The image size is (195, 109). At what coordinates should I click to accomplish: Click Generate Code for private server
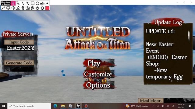(19, 63)
